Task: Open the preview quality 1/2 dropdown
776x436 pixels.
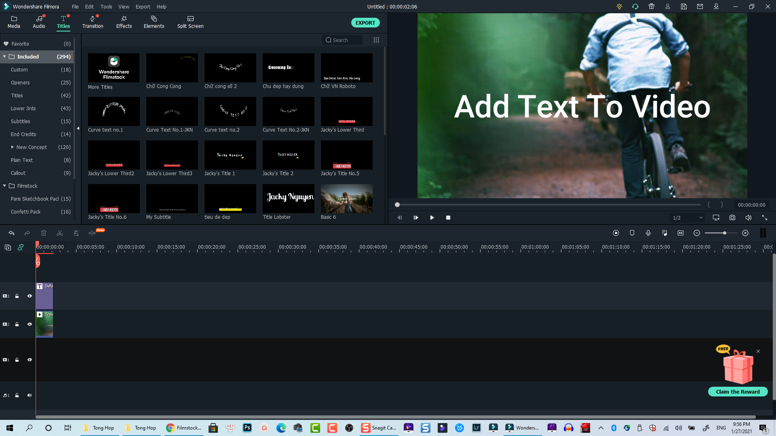Action: (687, 218)
